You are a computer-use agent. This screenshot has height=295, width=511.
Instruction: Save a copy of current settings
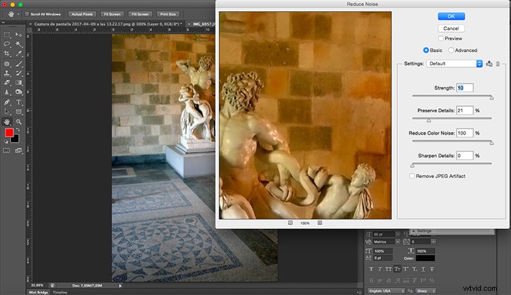tap(489, 64)
